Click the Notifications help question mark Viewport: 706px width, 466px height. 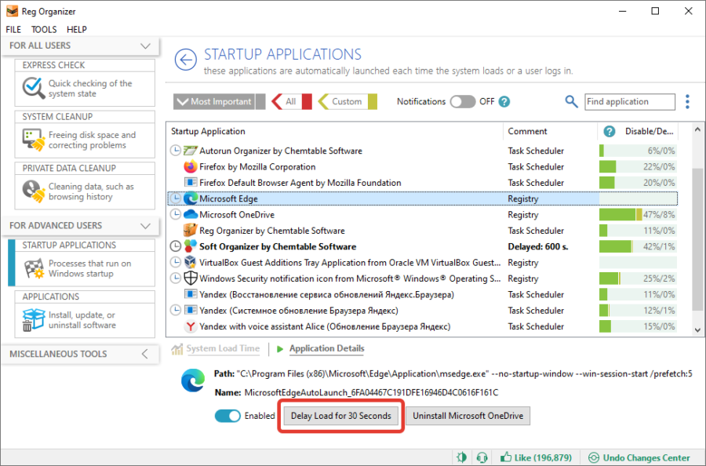tap(504, 102)
